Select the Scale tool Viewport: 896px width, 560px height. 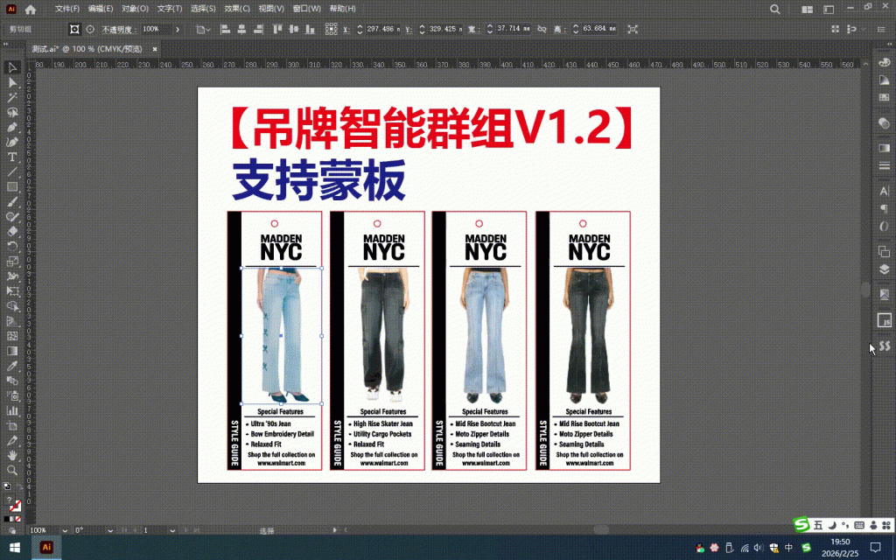pyautogui.click(x=12, y=261)
